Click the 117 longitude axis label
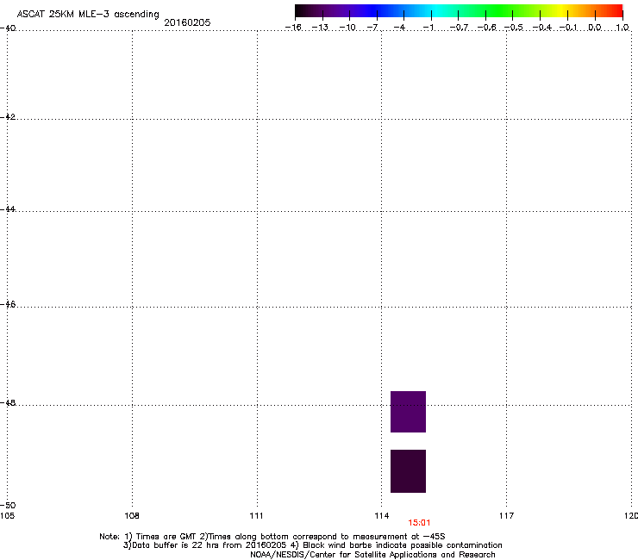This screenshot has width=638, height=560. pos(507,516)
